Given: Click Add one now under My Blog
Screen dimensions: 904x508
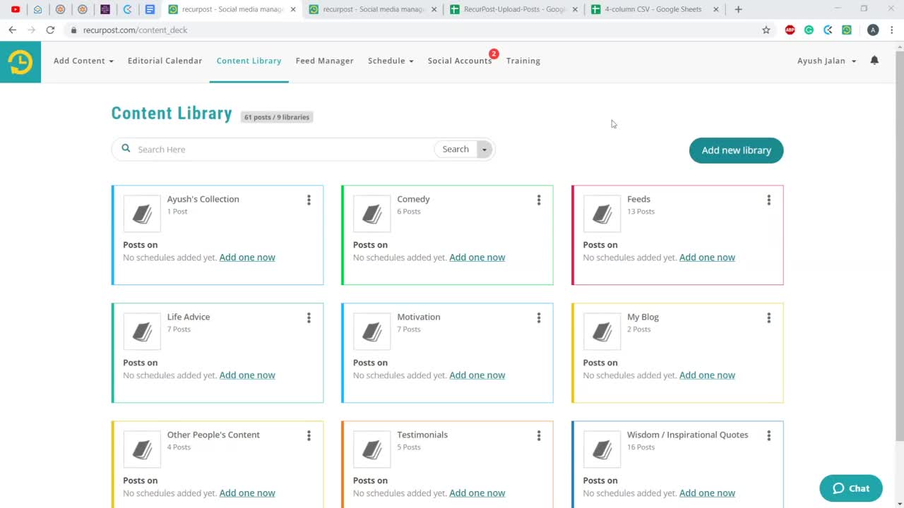Looking at the screenshot, I should 707,375.
